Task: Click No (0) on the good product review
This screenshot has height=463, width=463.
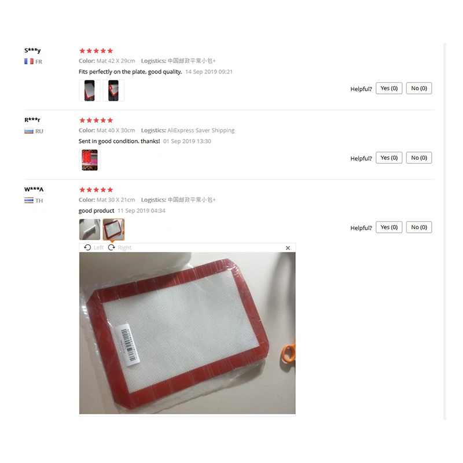Action: [419, 227]
